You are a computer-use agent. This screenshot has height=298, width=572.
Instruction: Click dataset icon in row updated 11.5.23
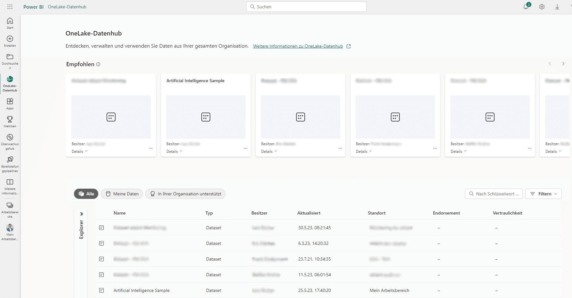(x=101, y=275)
